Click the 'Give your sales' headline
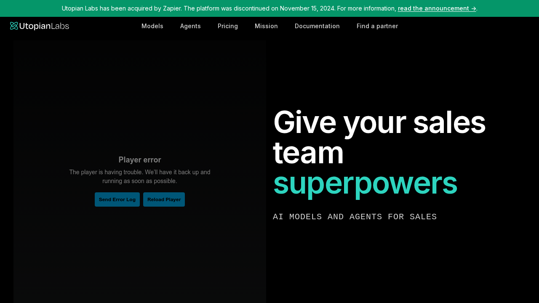This screenshot has height=303, width=539. tap(379, 122)
